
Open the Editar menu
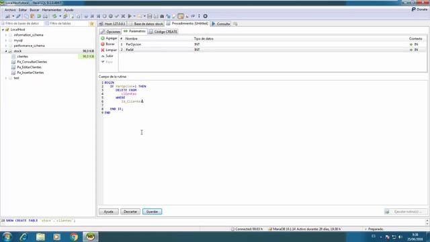coord(23,10)
